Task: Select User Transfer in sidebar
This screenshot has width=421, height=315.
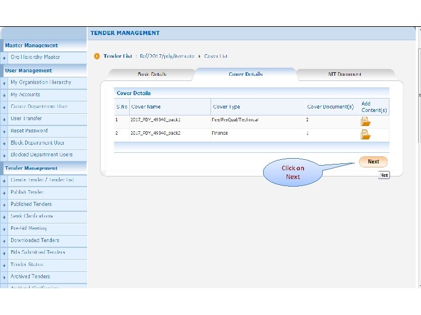Action: tap(26, 118)
